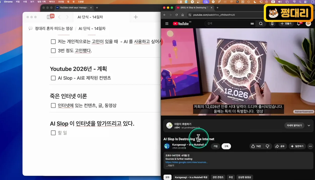Like the video with thumbs-up 76만
This screenshot has width=315, height=180.
(256, 146)
